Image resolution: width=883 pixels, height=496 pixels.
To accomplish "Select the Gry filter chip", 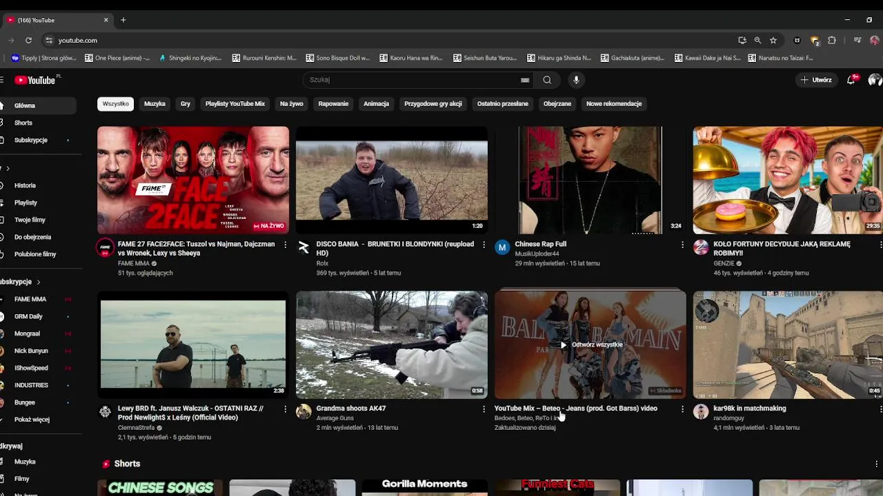I will tap(186, 104).
